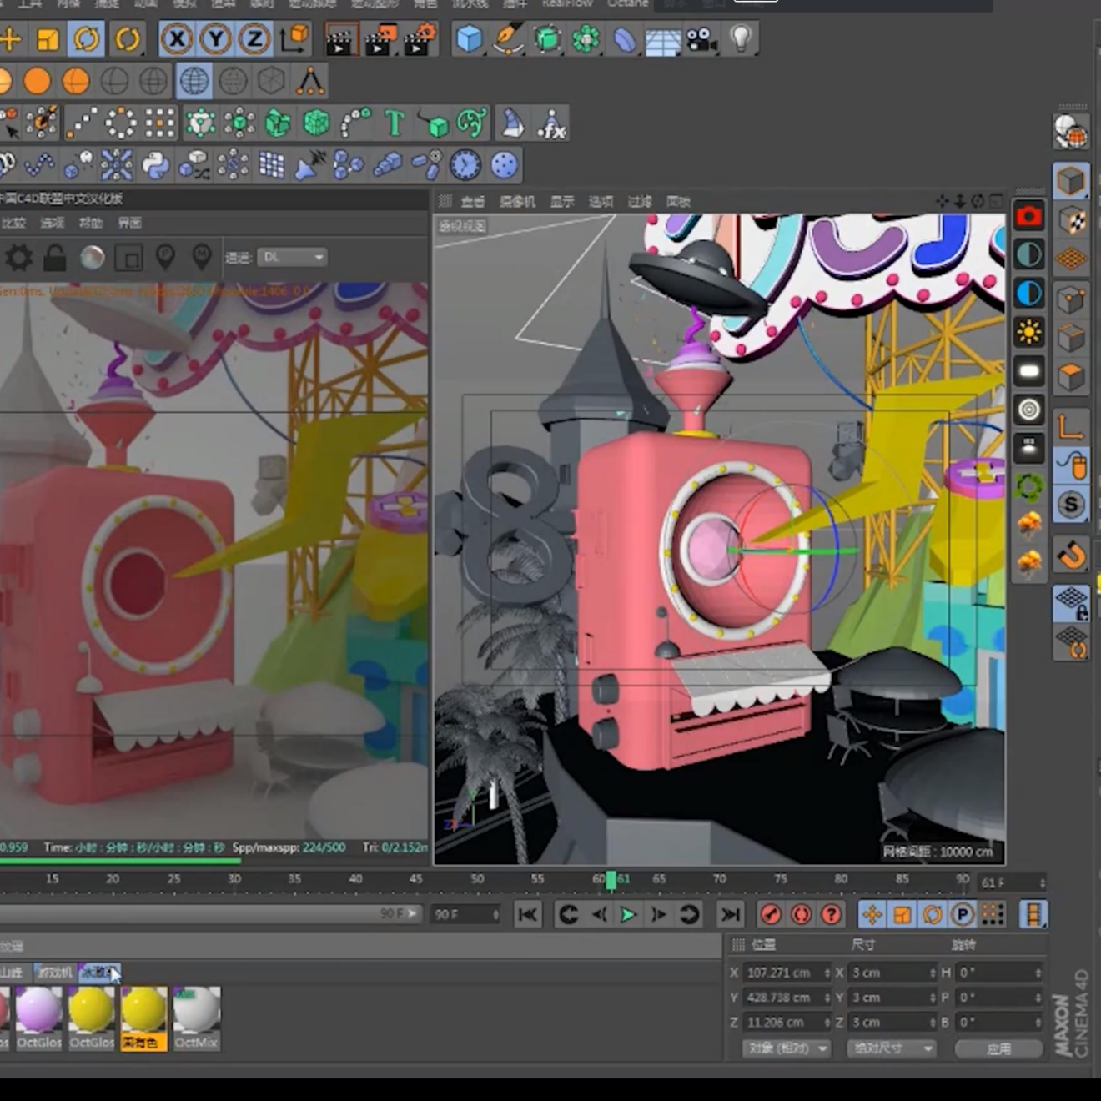Click the Octane sun daylight icon
Image resolution: width=1101 pixels, height=1101 pixels.
coord(1029,333)
